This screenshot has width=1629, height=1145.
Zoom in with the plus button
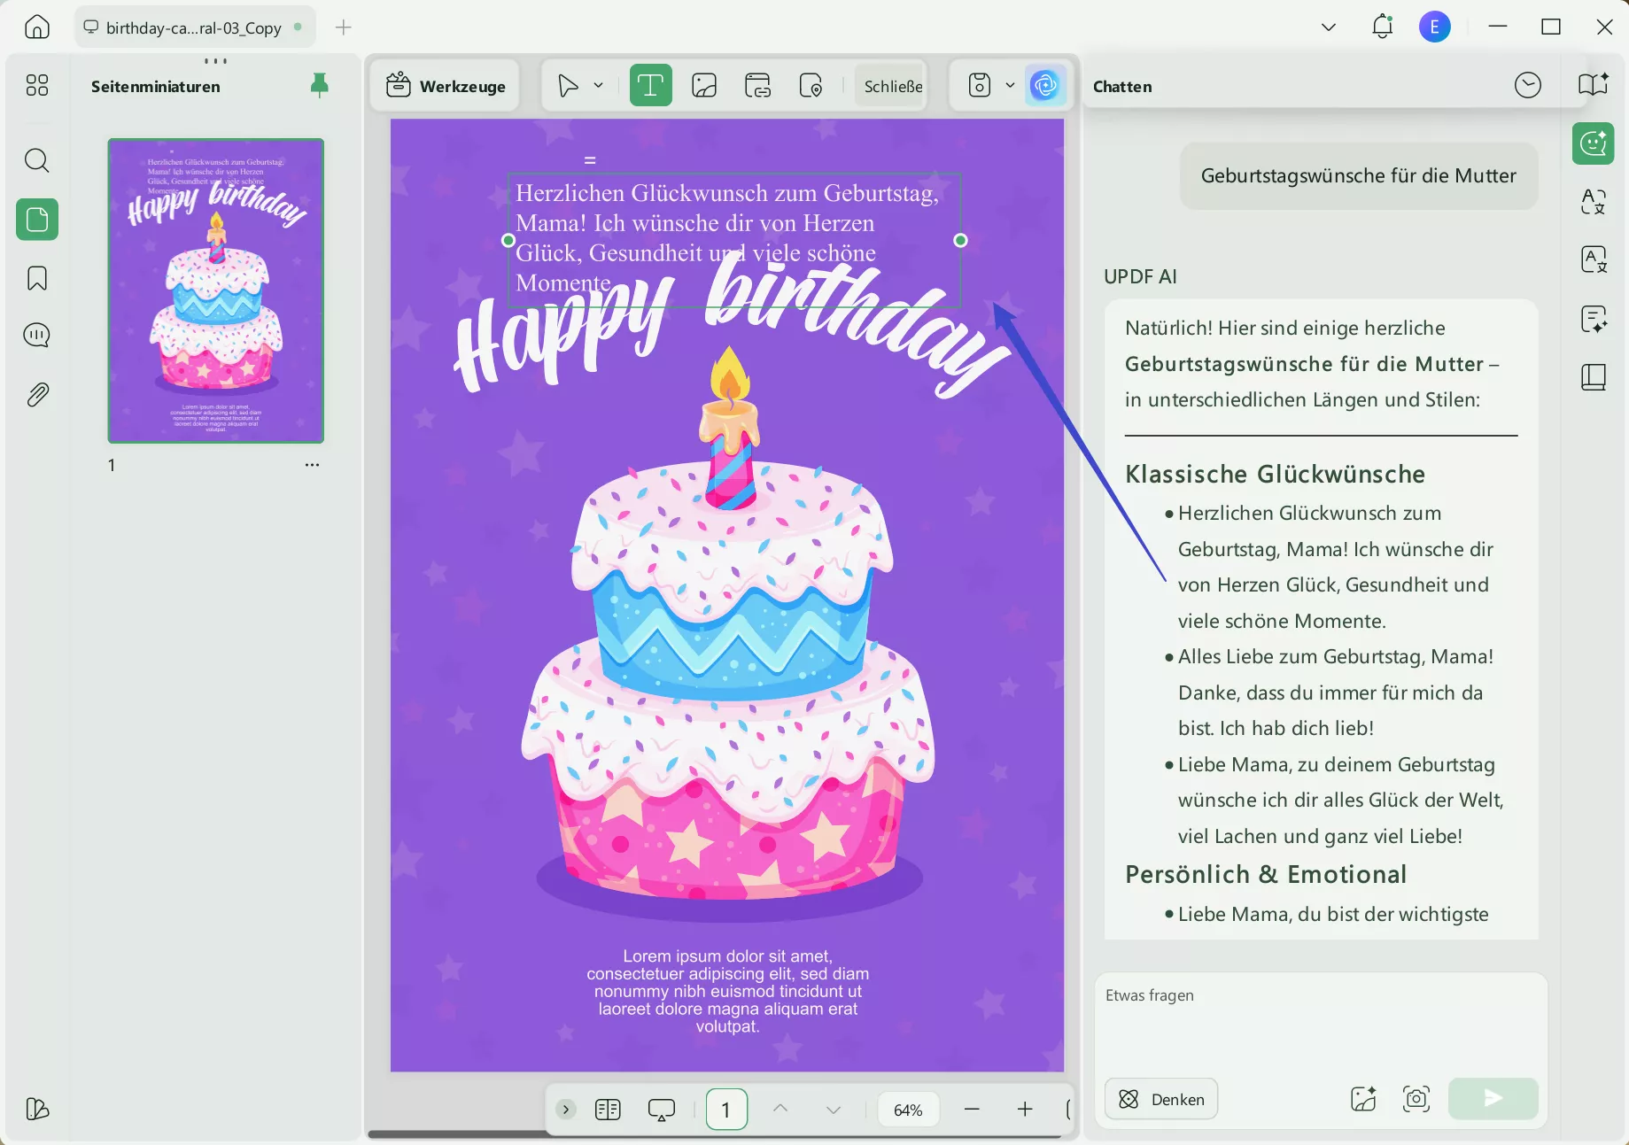click(x=1025, y=1109)
